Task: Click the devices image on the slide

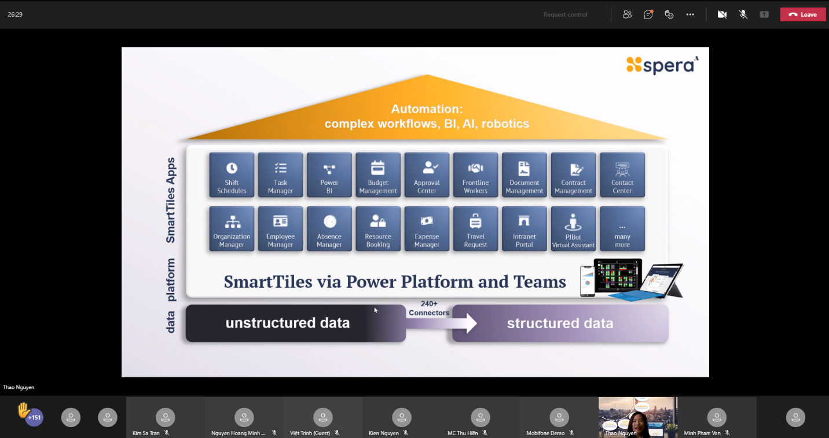Action: click(x=632, y=280)
